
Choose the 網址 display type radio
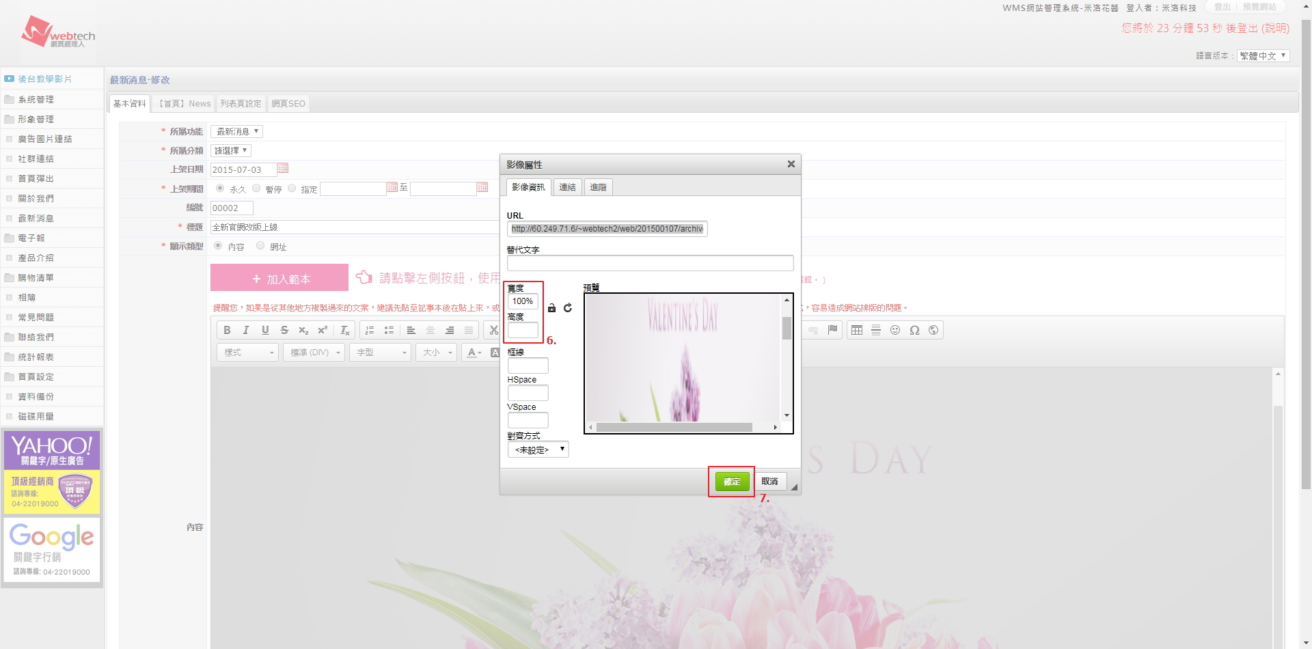pyautogui.click(x=260, y=246)
